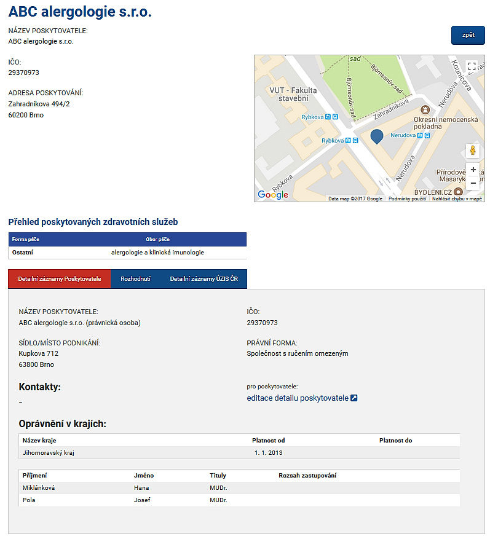Screen dimensions: 490x539
Task: Click the Rozsah zastupování column header
Action: [307, 476]
